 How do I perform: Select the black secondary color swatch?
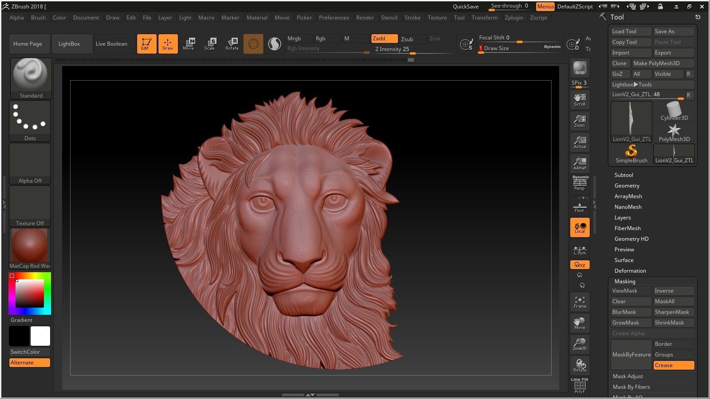point(19,336)
